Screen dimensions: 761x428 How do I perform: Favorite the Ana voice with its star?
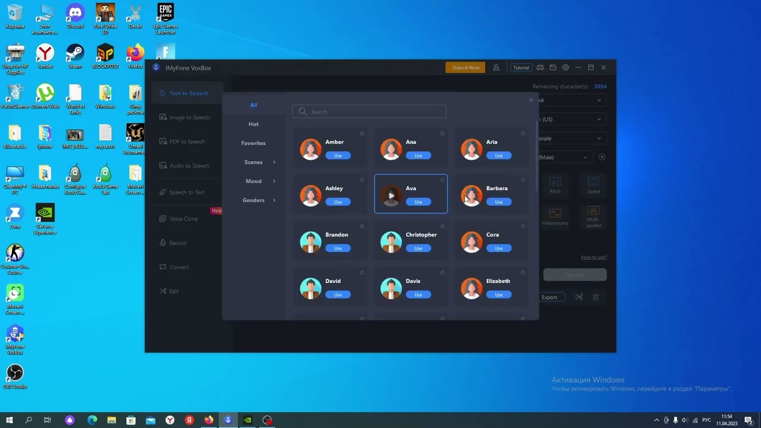(x=442, y=133)
